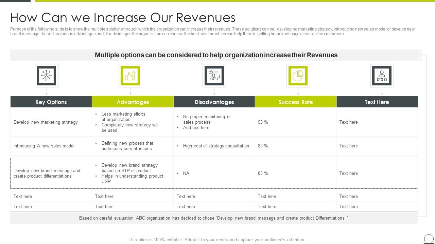Select the Text Here column header
The height and width of the screenshot is (244, 435).
pyautogui.click(x=377, y=102)
